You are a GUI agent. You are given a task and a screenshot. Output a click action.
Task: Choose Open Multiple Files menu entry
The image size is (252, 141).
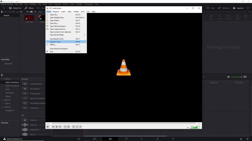coord(66,18)
